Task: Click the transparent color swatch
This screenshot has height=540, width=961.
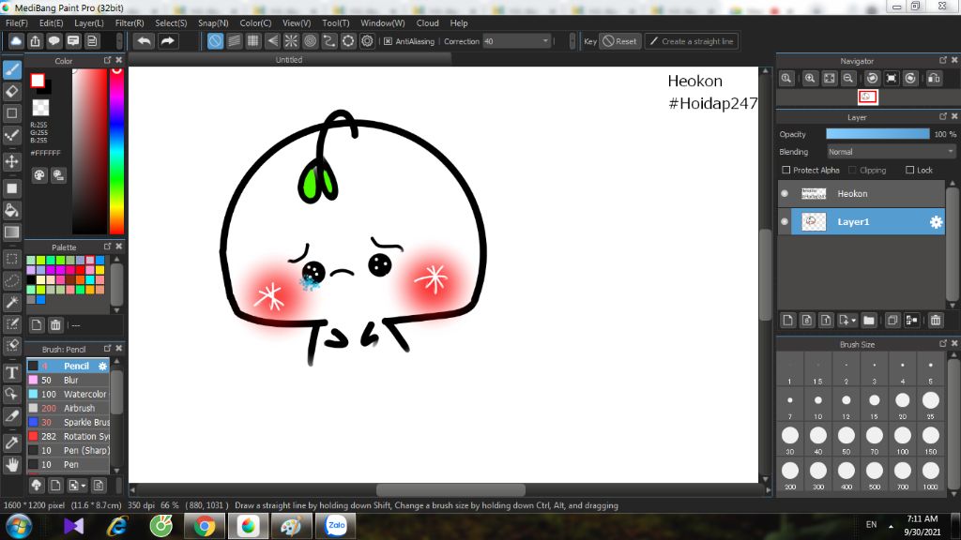Action: [40, 108]
